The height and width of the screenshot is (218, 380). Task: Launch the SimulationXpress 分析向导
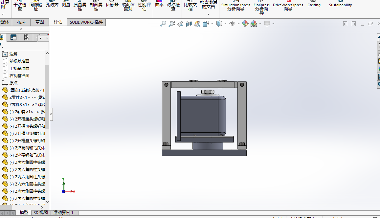pos(235,6)
